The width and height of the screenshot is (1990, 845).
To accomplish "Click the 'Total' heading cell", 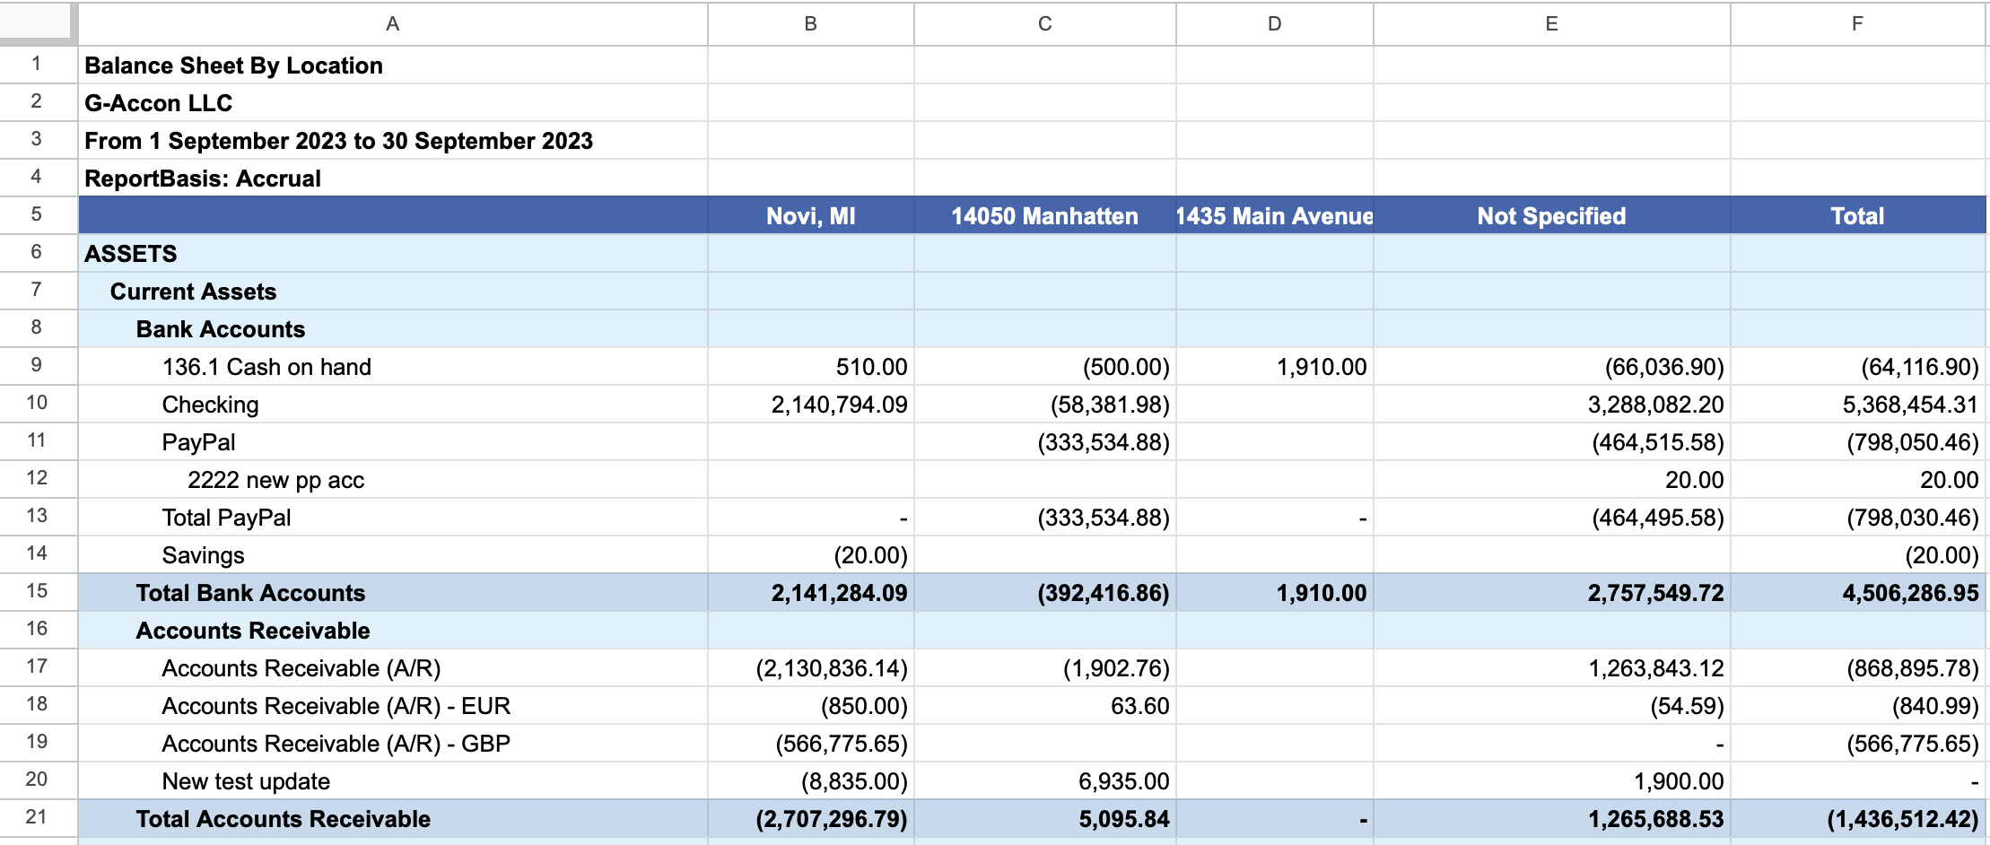I will click(x=1857, y=216).
